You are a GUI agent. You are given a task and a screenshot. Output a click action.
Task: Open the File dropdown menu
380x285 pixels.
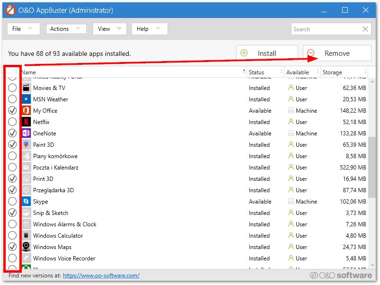[24, 29]
